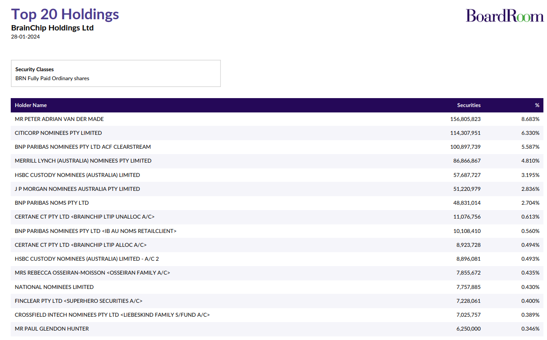547x340 pixels.
Task: Select BRN Fully Paid Ordinary shares text
Action: [x=52, y=78]
